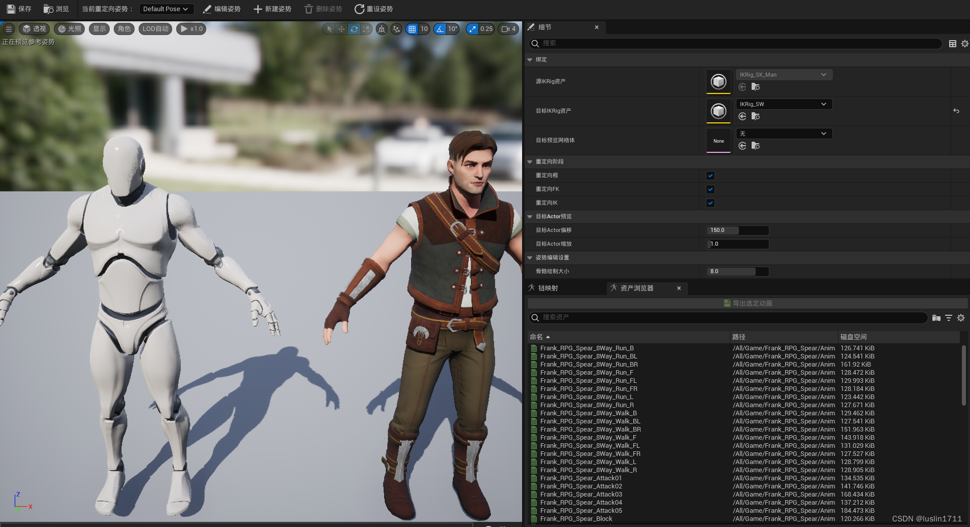Close the 资产浏览器 tab
Screen dimensions: 970x527
click(679, 288)
